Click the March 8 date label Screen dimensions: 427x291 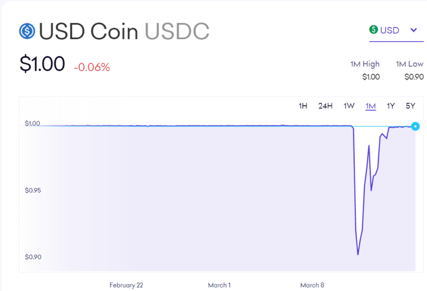312,285
